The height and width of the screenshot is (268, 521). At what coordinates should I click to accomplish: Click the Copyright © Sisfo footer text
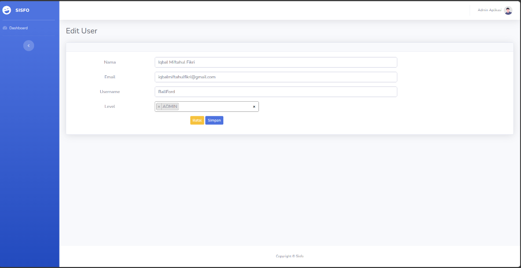point(290,256)
